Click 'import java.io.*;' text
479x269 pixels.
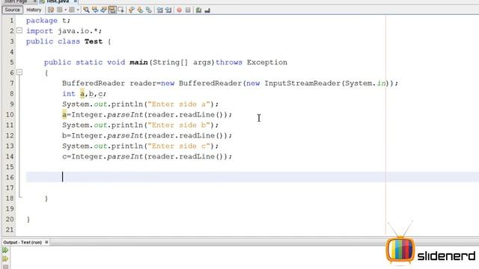64,31
